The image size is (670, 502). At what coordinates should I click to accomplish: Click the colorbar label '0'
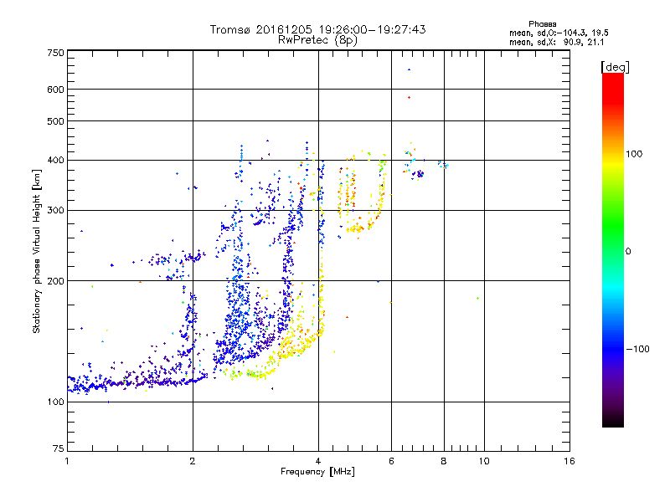tap(627, 252)
